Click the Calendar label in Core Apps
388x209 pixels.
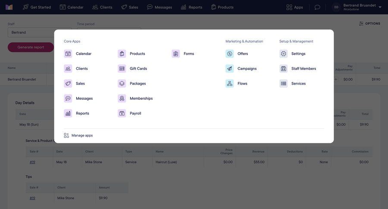coord(84,54)
